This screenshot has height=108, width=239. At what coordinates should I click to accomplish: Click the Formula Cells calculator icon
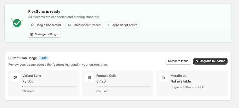click(89, 78)
